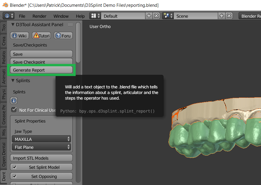Click the Scene name field
Image resolution: width=261 pixels, height=185 pixels.
[196, 16]
